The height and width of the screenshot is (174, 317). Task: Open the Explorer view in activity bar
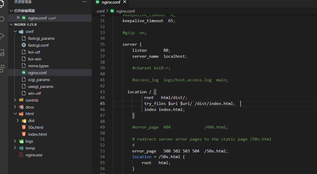1,4
